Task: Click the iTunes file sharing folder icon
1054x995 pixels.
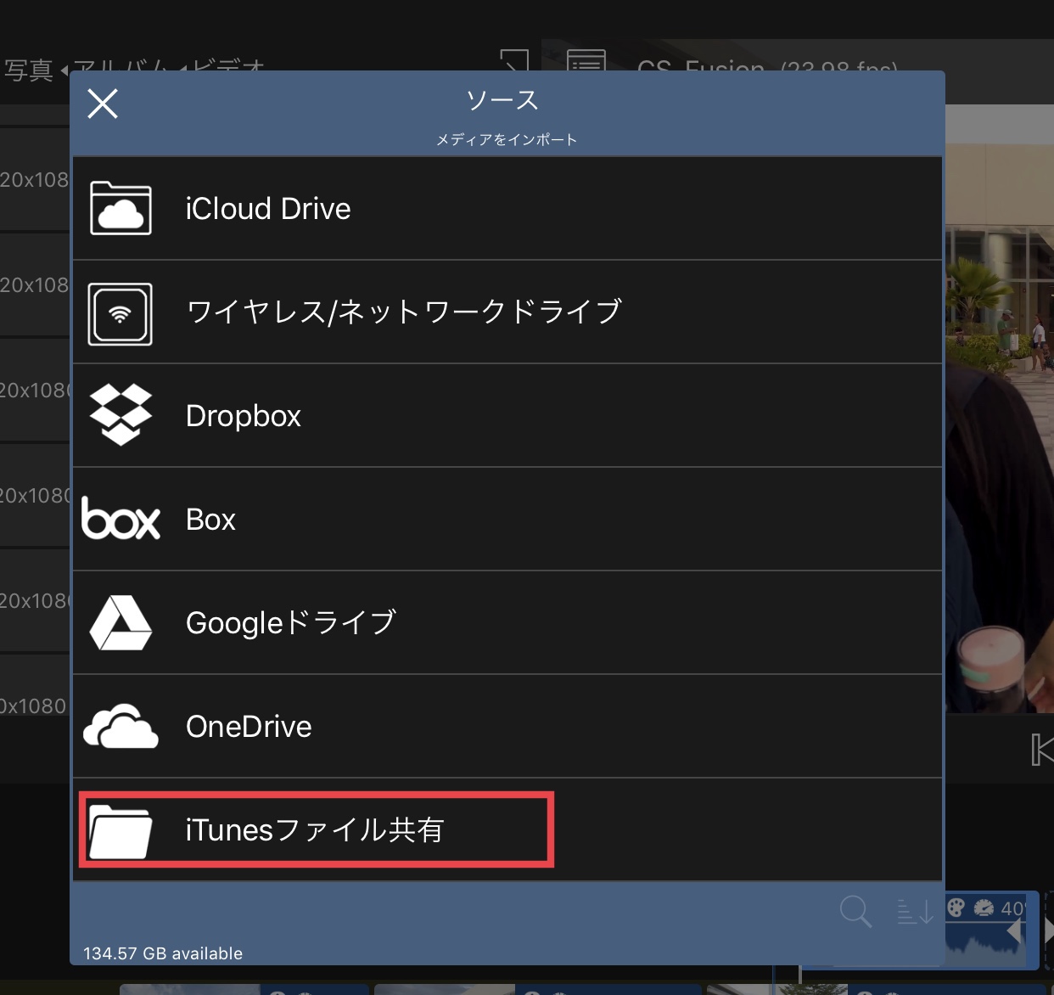Action: [x=121, y=831]
